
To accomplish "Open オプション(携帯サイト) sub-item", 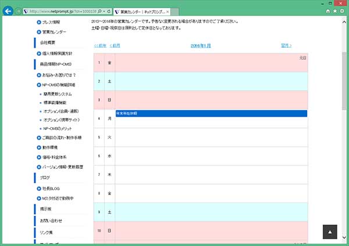I will coord(62,120).
